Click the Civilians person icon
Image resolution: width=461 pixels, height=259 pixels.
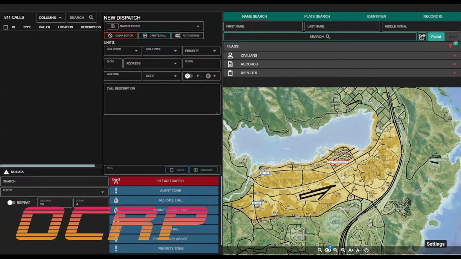[x=230, y=55]
